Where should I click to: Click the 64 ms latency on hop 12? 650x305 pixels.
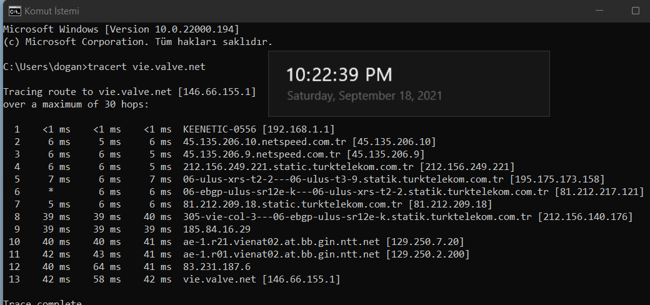[107, 267]
